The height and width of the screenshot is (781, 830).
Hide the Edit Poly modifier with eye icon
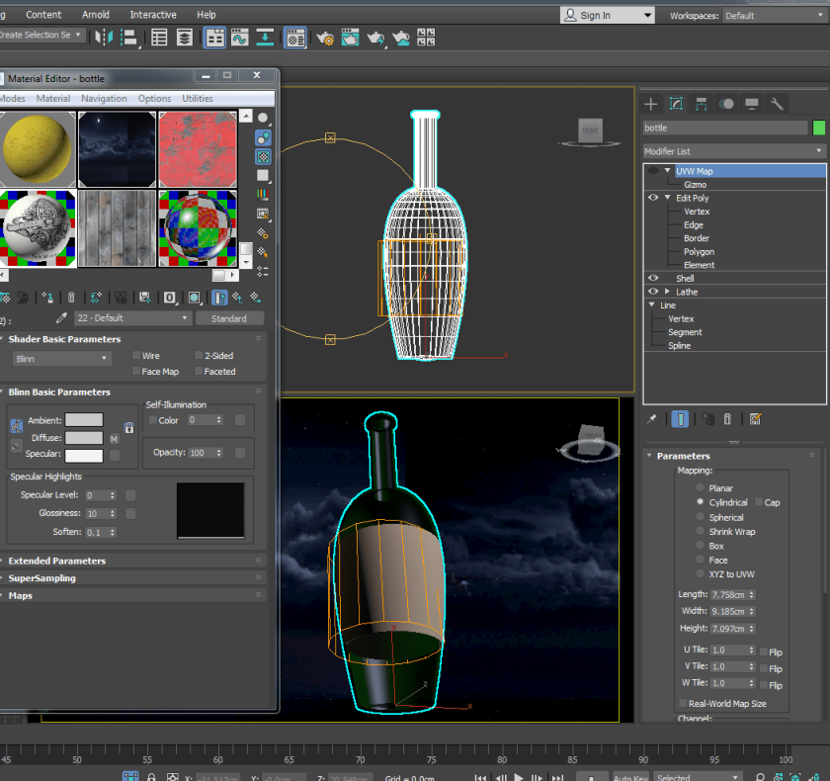653,198
